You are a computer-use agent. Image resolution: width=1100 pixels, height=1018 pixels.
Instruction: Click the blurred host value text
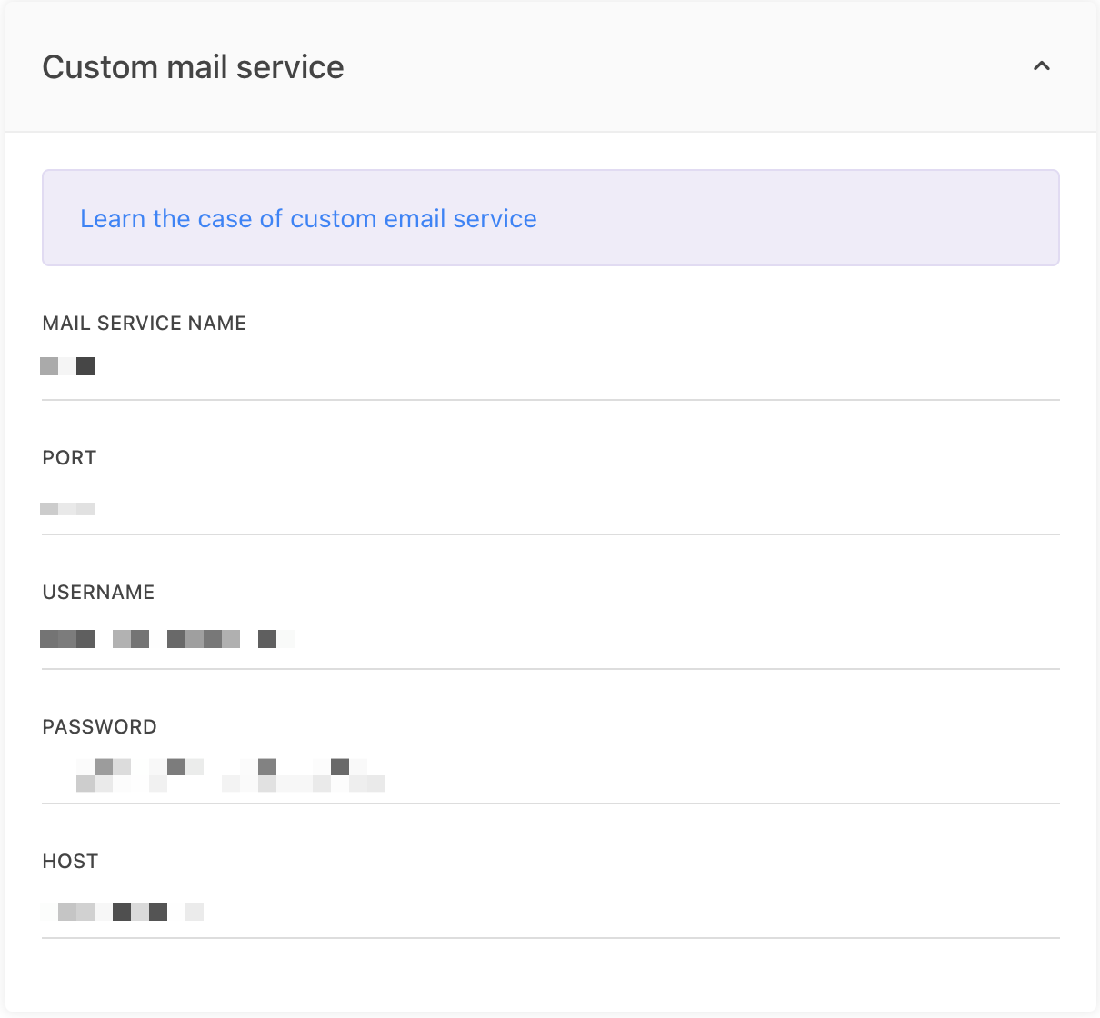122,911
